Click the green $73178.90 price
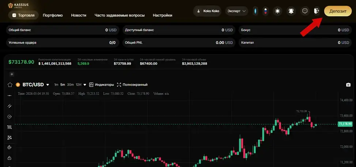The image size is (356, 167). 21,62
